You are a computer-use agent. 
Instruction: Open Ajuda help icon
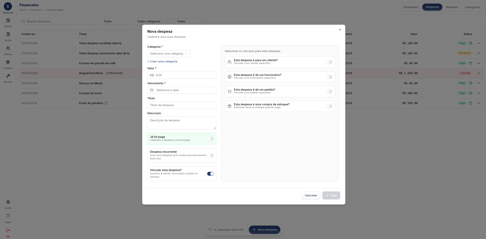[8, 216]
